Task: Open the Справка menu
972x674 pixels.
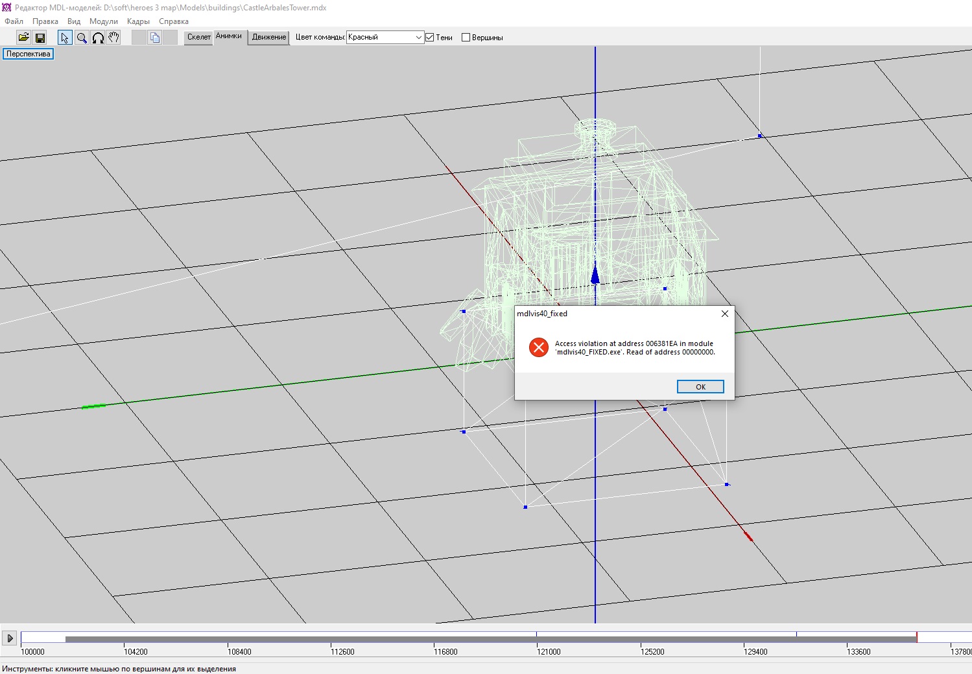Action: 174,21
